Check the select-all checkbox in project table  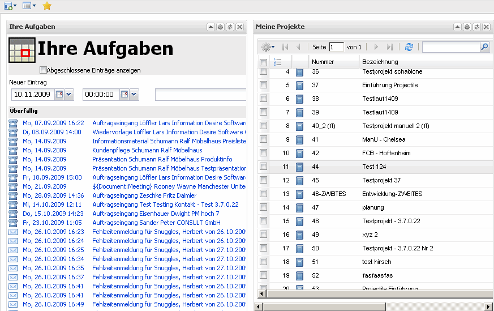[x=263, y=62]
